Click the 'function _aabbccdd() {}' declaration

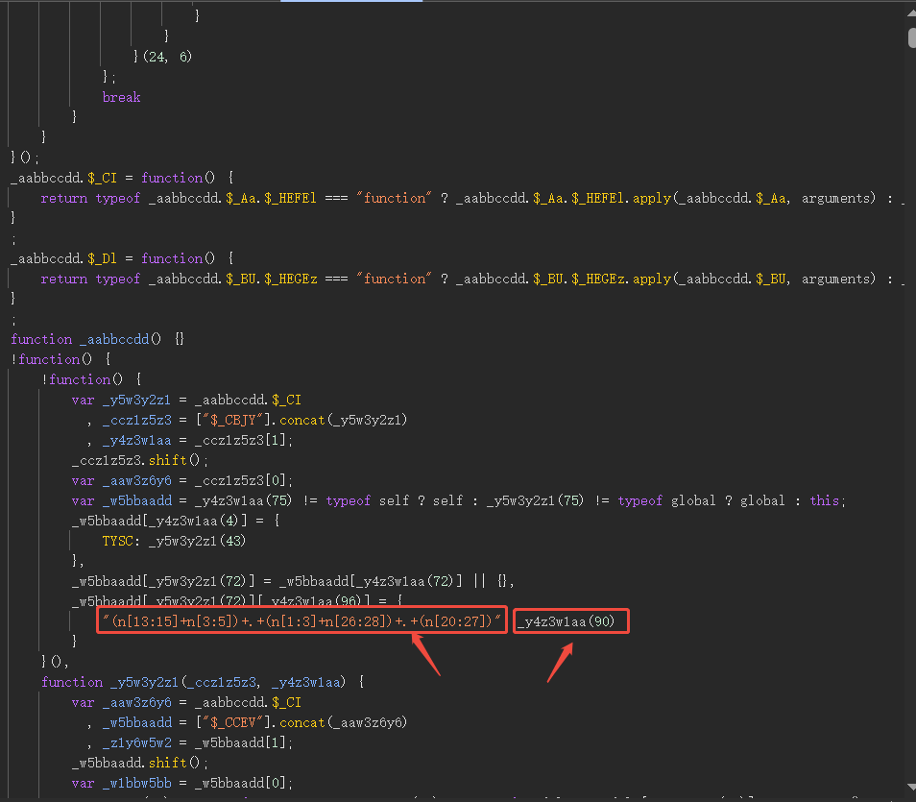click(x=98, y=339)
